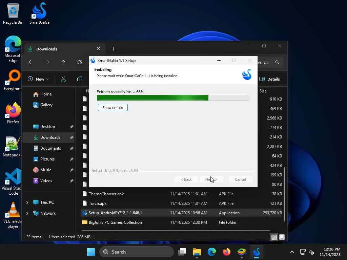The height and width of the screenshot is (260, 347).
Task: Open the Everything search desktop shortcut
Action: (x=13, y=80)
